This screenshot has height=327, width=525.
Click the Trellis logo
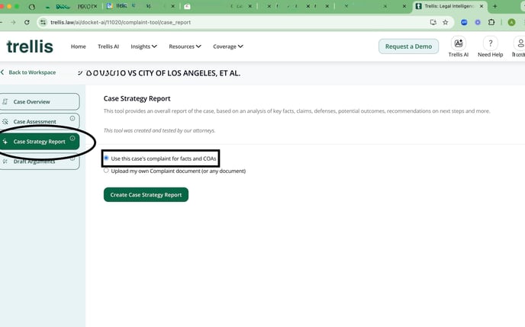(x=30, y=46)
